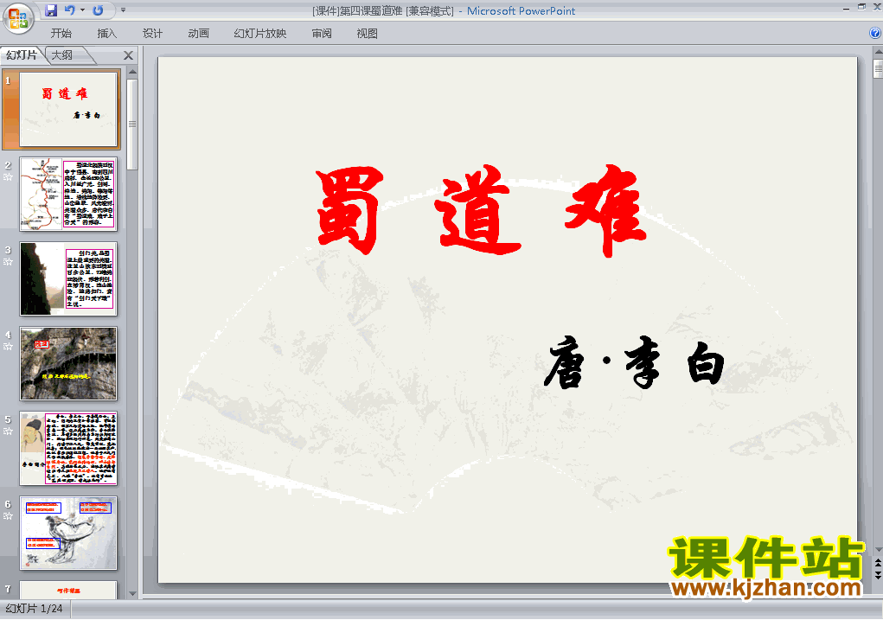Click the animation star icon under slide 6

(x=8, y=516)
